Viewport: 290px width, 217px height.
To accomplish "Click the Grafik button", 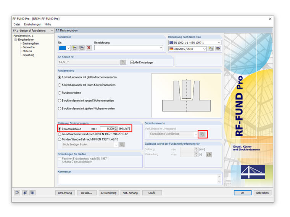I will 152,193.
